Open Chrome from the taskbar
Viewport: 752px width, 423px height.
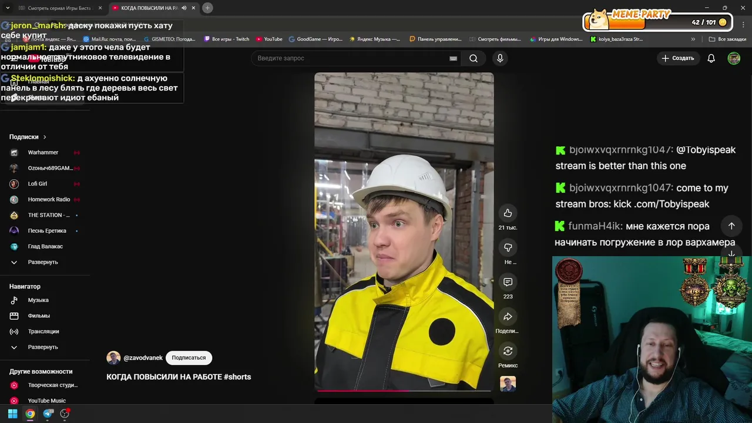tap(30, 414)
